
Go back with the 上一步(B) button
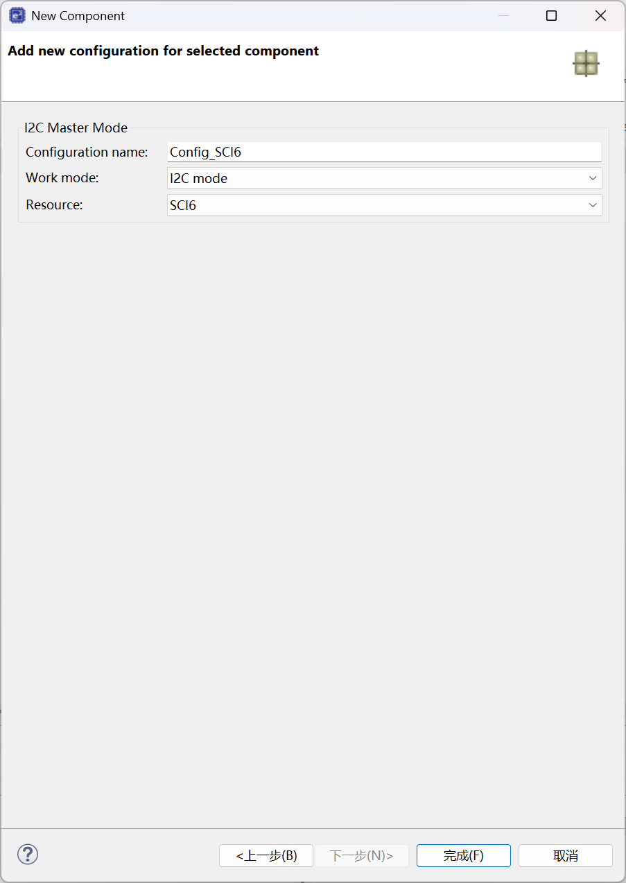[266, 855]
